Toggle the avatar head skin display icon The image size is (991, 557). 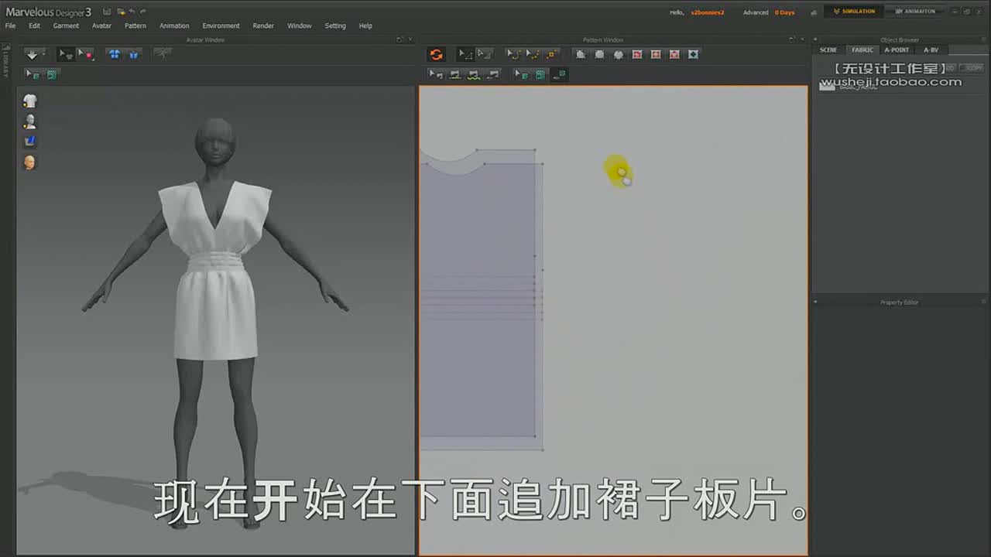(x=29, y=162)
